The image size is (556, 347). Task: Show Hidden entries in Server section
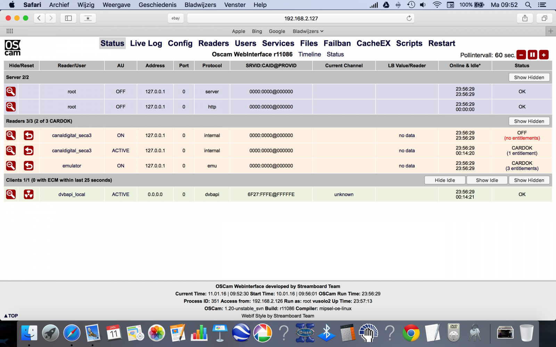529,77
